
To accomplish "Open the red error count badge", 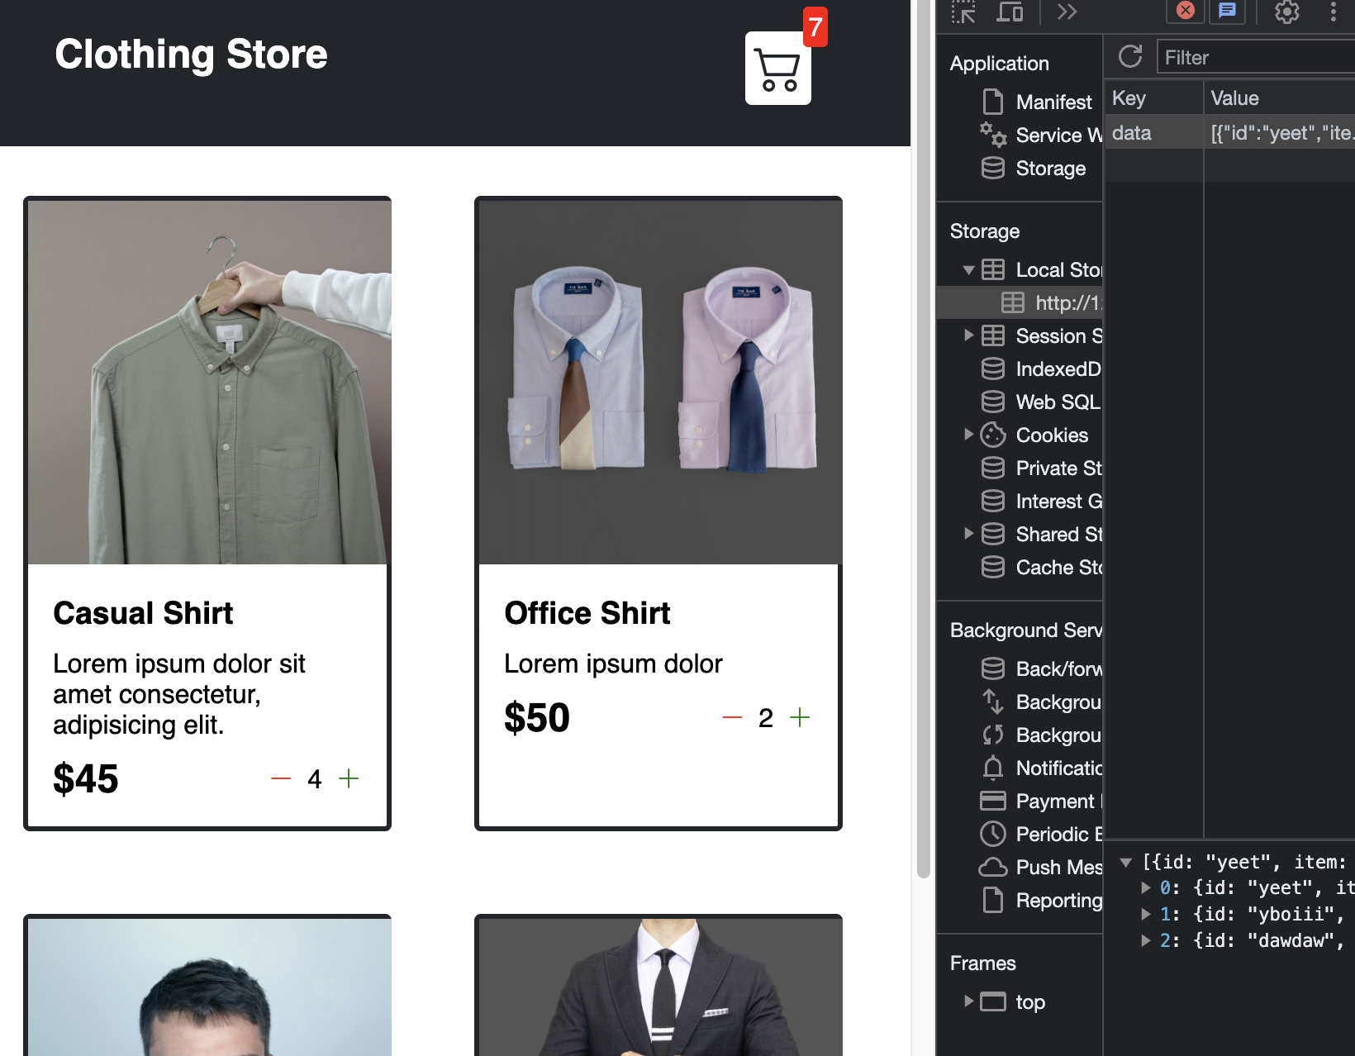I will 1185,11.
